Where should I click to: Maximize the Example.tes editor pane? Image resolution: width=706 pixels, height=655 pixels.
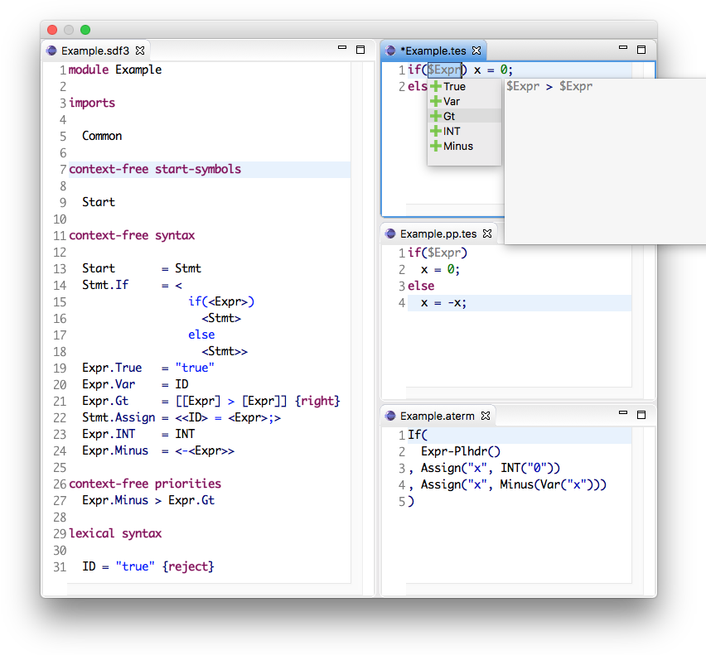point(641,50)
